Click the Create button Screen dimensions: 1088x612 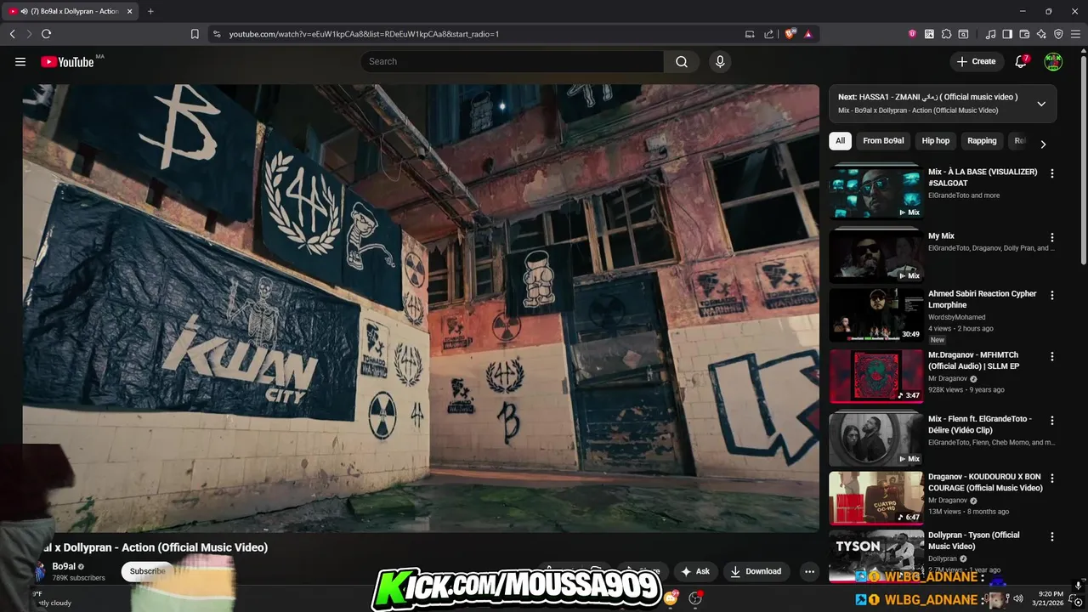[976, 61]
